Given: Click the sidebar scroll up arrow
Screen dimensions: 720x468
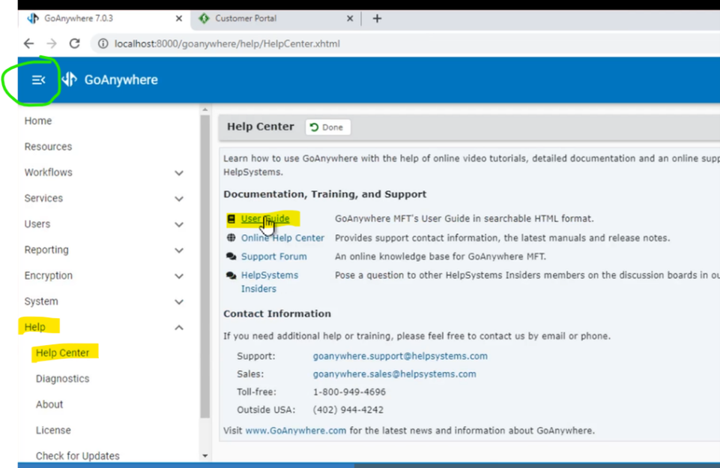Looking at the screenshot, I should [x=205, y=109].
